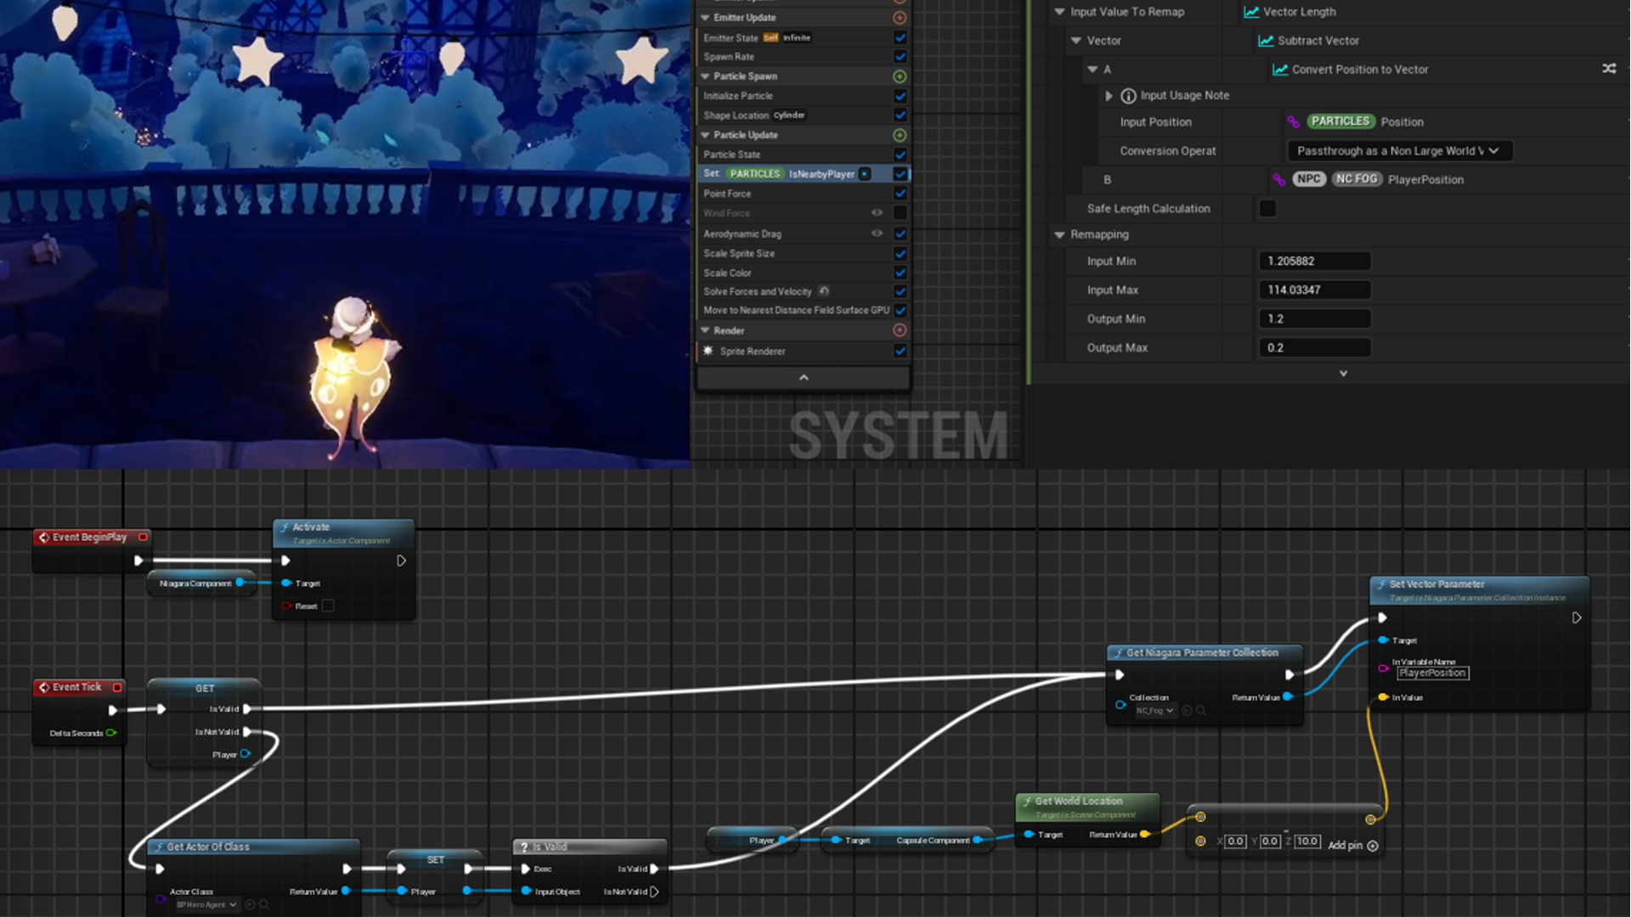Enable the Wind Force module checkbox
This screenshot has width=1631, height=917.
pyautogui.click(x=900, y=213)
